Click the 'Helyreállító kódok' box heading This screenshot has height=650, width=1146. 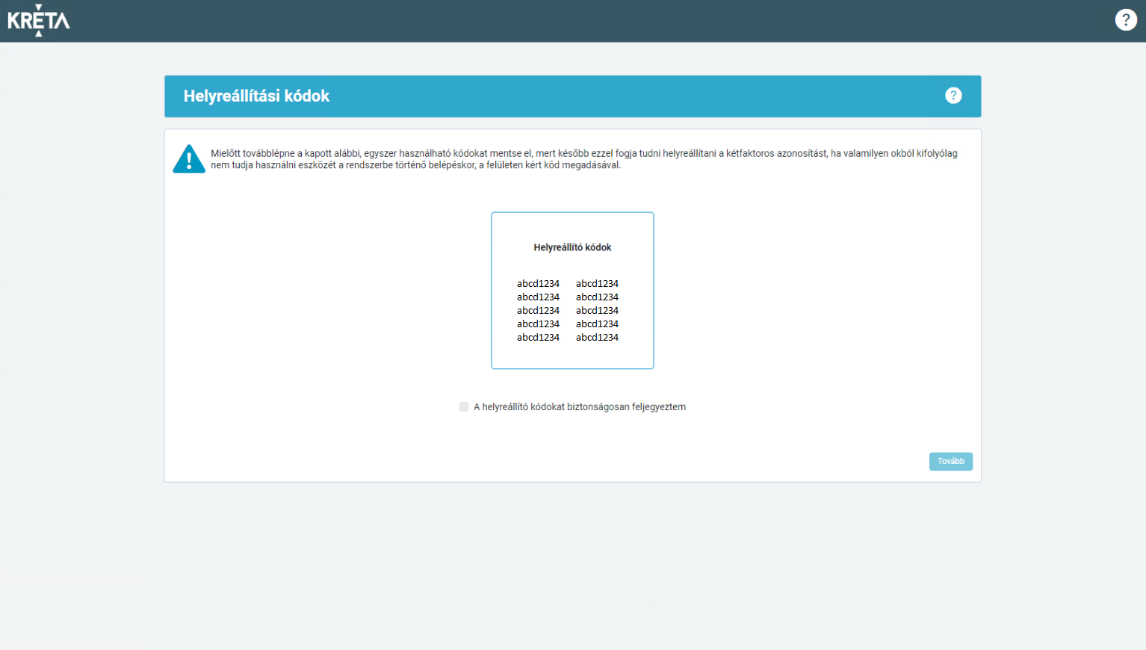point(572,247)
